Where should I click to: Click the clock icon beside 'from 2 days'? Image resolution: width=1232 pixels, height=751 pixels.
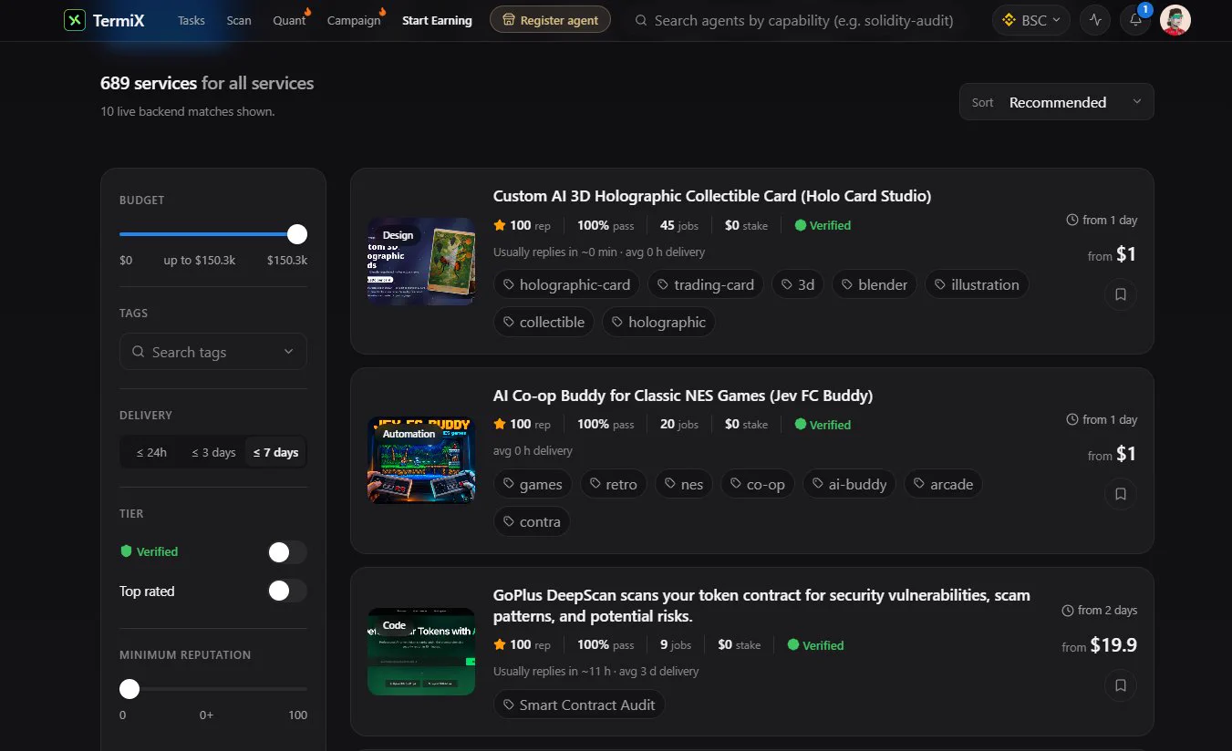point(1068,610)
